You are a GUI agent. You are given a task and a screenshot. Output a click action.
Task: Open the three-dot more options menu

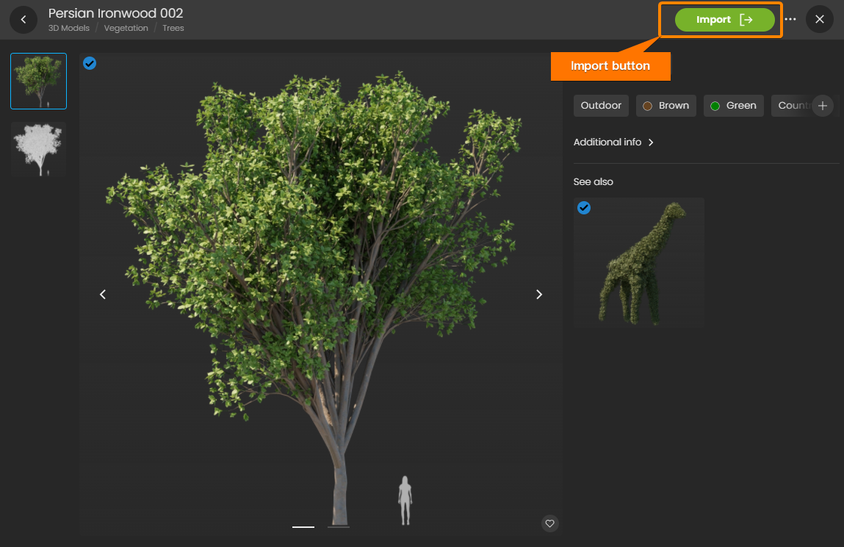click(x=790, y=19)
